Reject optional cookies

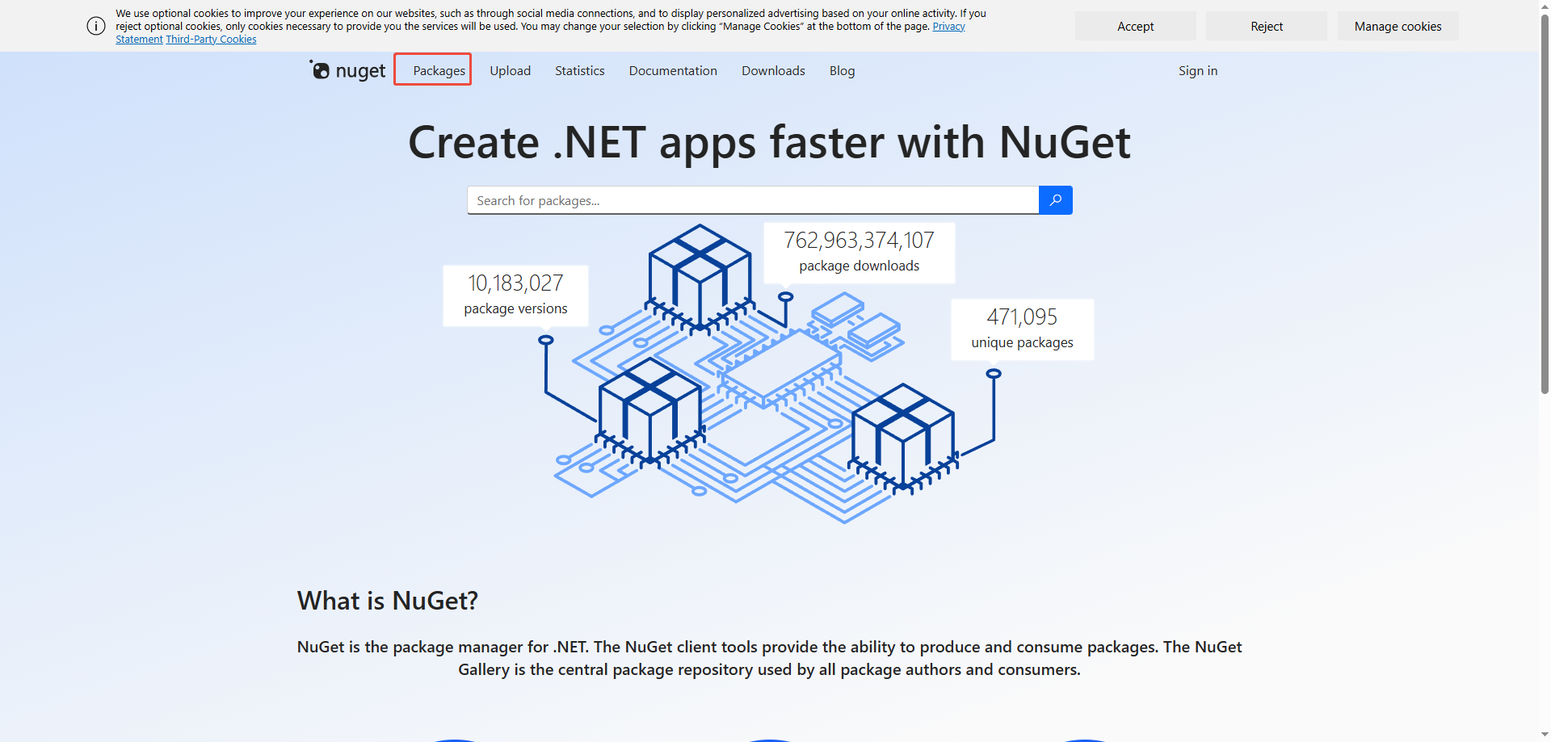coord(1266,26)
